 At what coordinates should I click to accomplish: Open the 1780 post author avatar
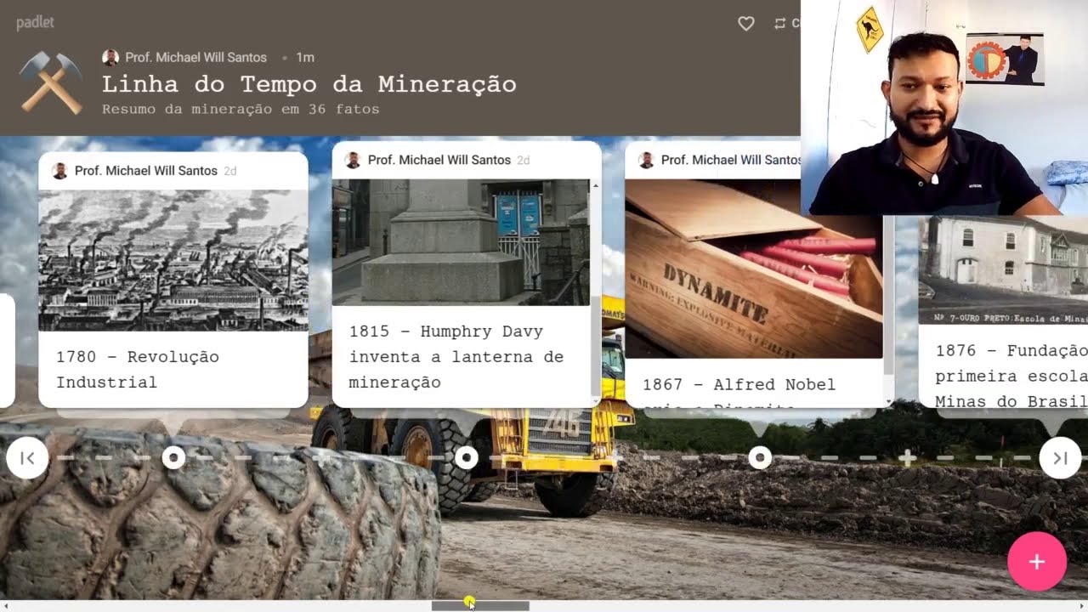coord(59,171)
